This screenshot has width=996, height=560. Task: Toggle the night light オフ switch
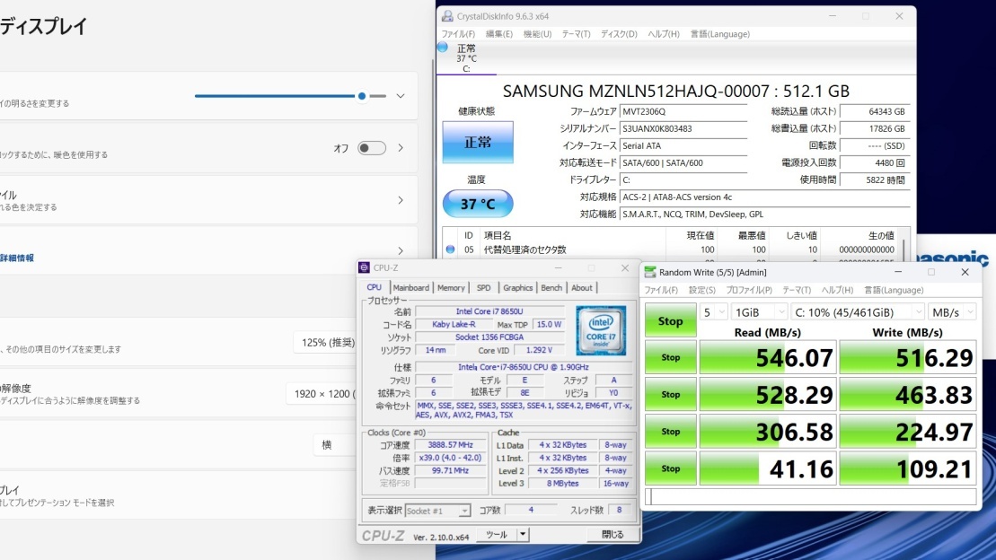coord(372,148)
